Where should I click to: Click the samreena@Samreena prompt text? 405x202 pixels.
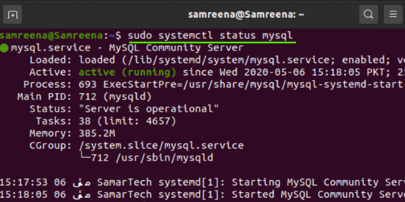click(x=52, y=36)
